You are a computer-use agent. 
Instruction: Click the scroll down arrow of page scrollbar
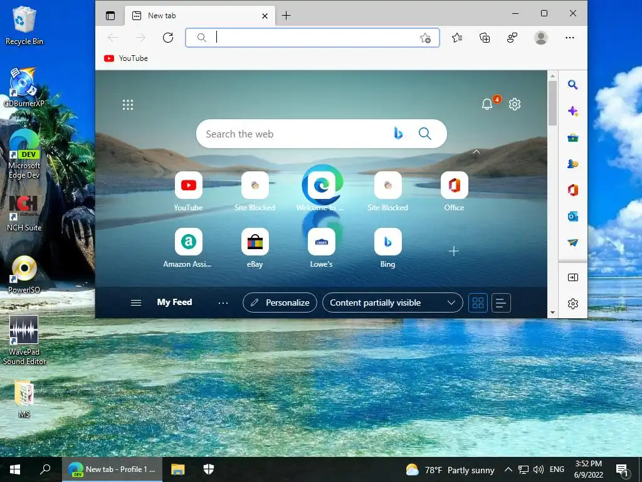click(x=552, y=313)
